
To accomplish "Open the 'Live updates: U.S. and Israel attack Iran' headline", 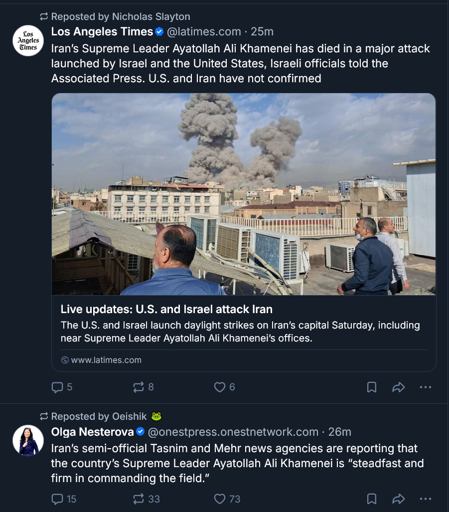I will pyautogui.click(x=166, y=309).
